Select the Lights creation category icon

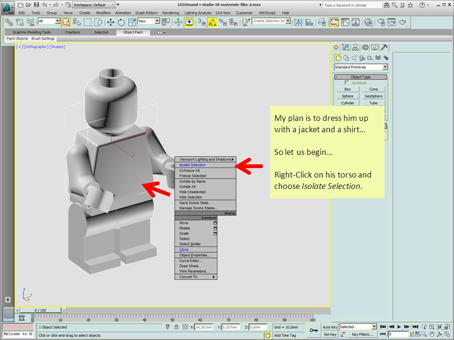[354, 58]
